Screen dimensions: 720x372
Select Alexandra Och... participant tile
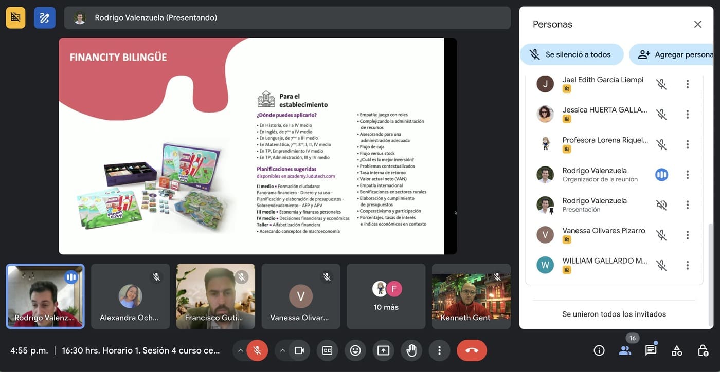coord(130,296)
